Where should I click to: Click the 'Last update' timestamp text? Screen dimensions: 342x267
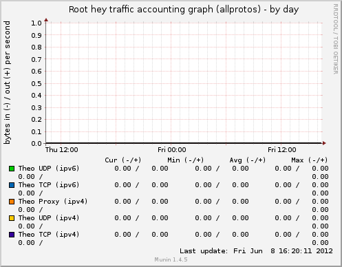(256, 251)
